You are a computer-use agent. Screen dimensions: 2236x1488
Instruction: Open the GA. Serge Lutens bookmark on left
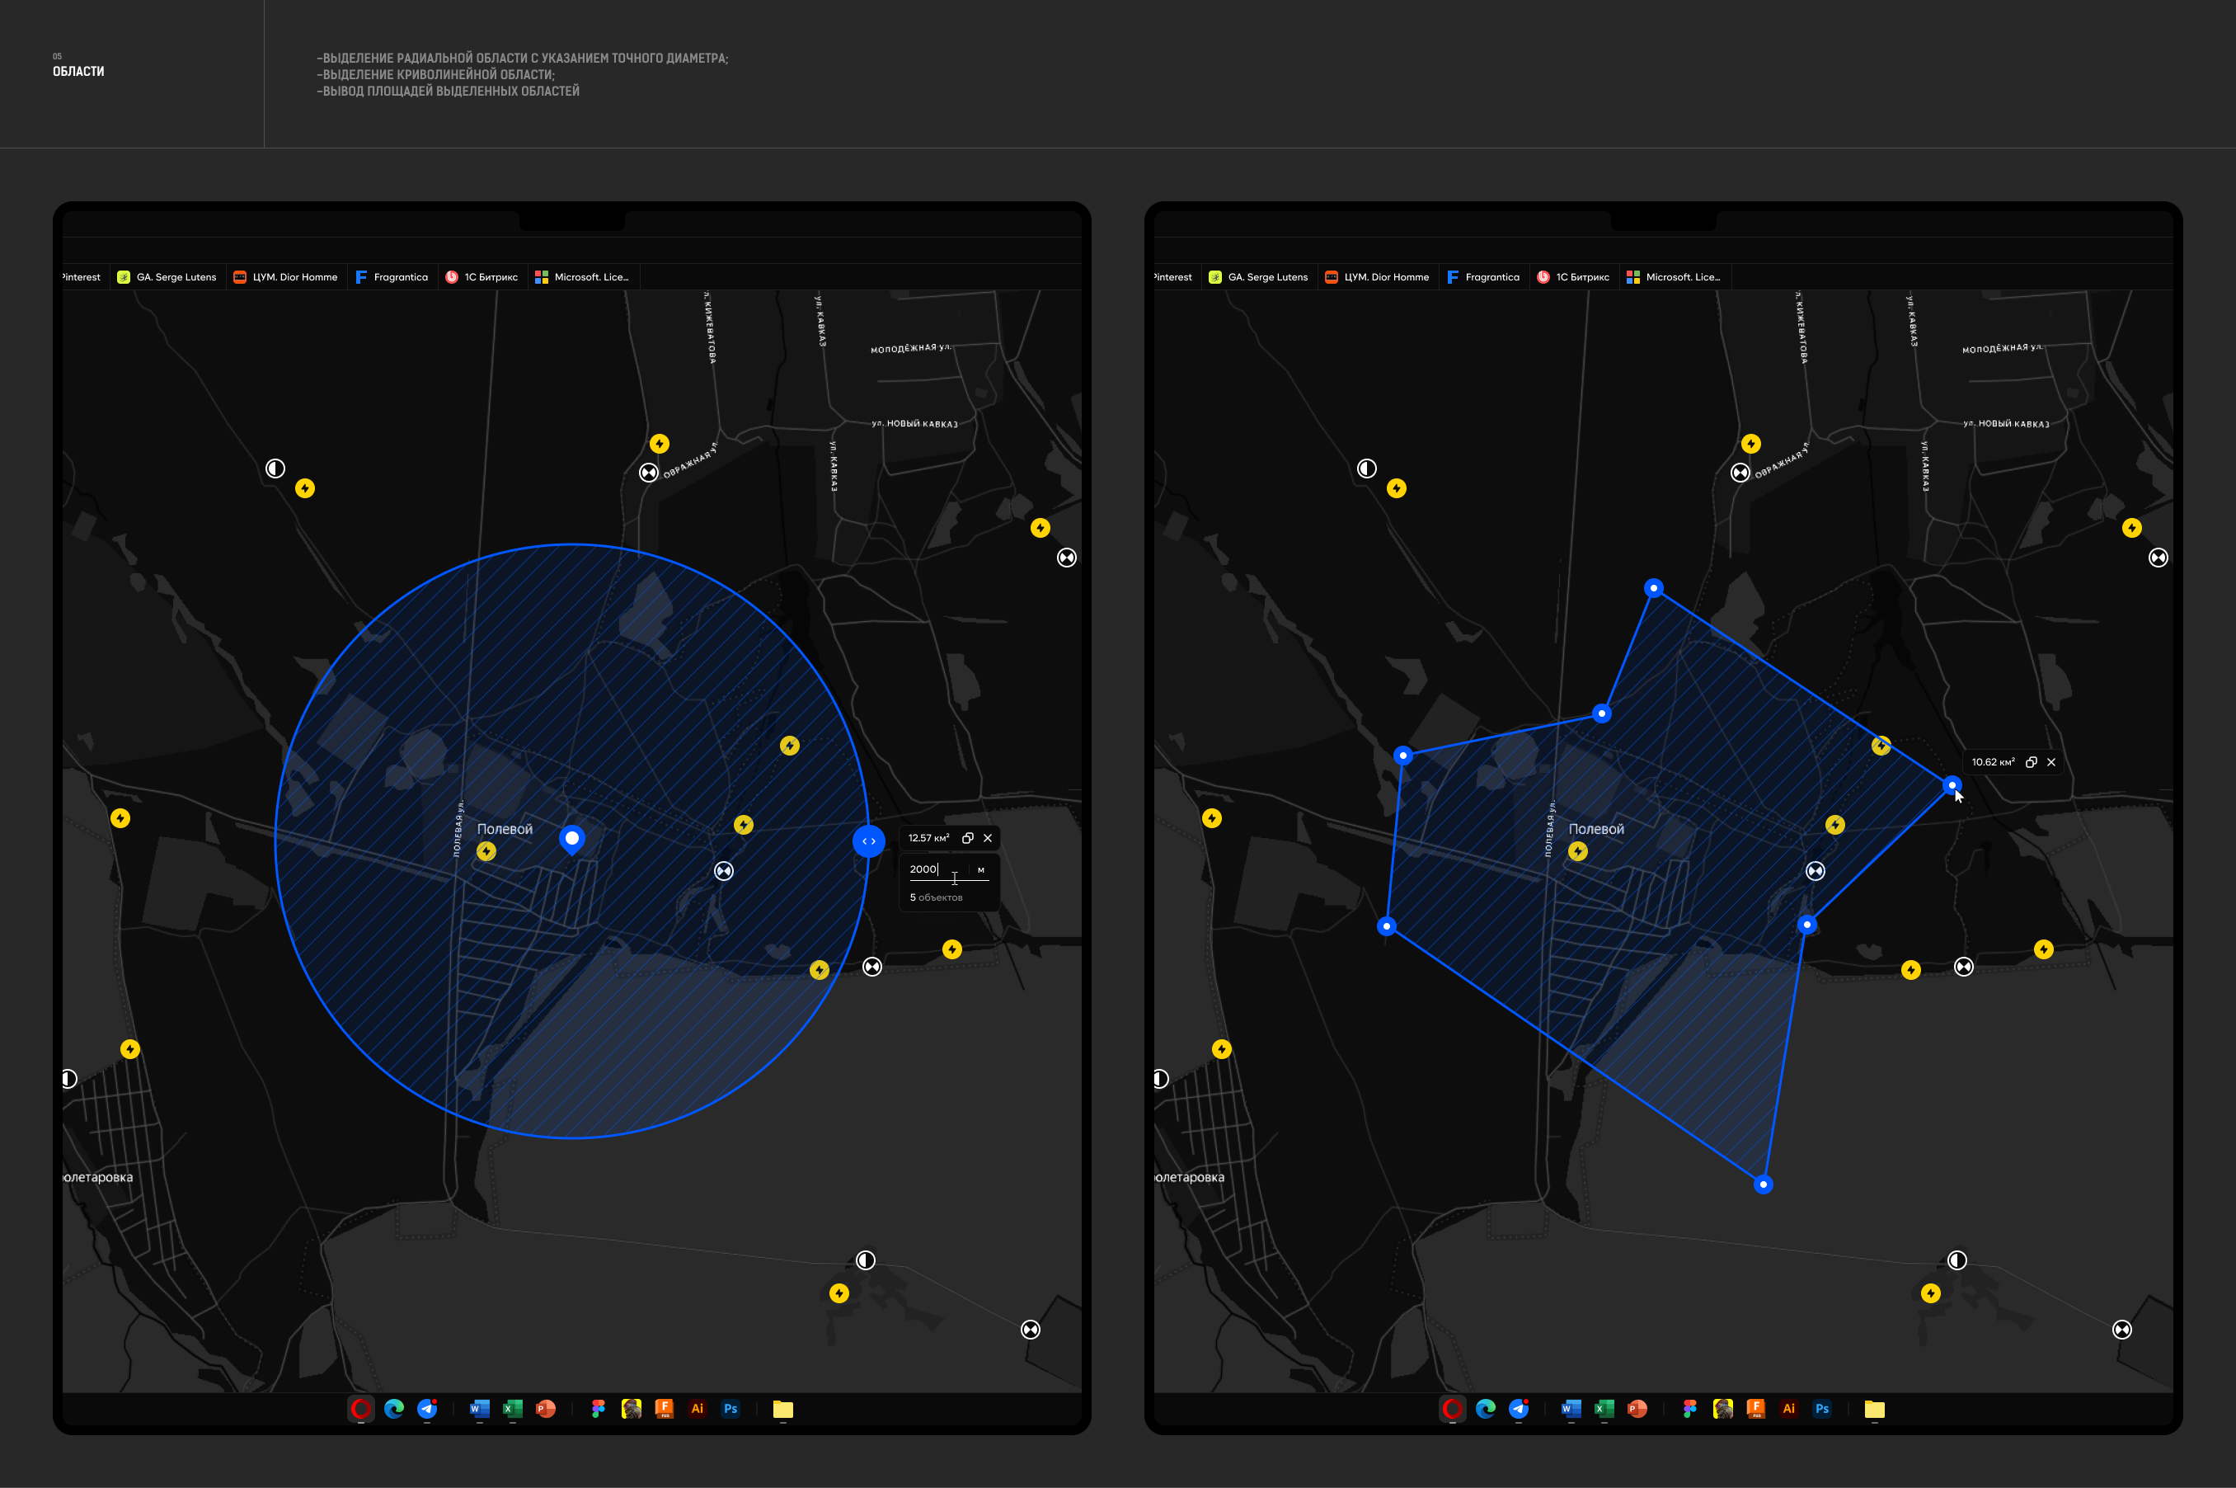click(x=167, y=277)
